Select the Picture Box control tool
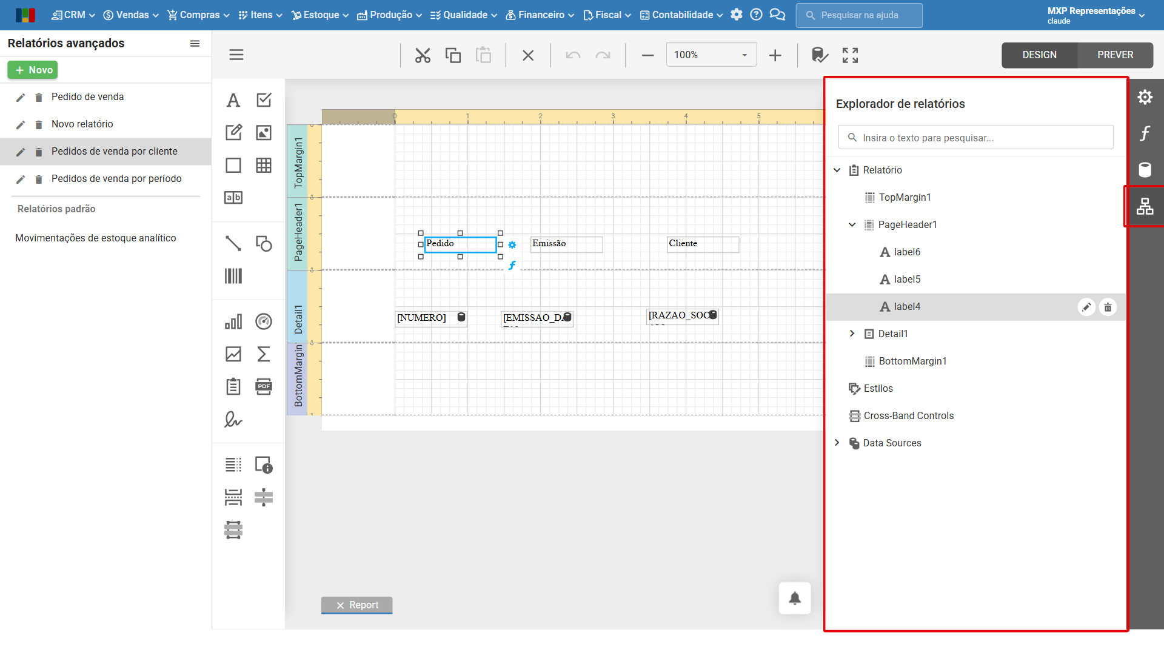1164x655 pixels. tap(264, 132)
